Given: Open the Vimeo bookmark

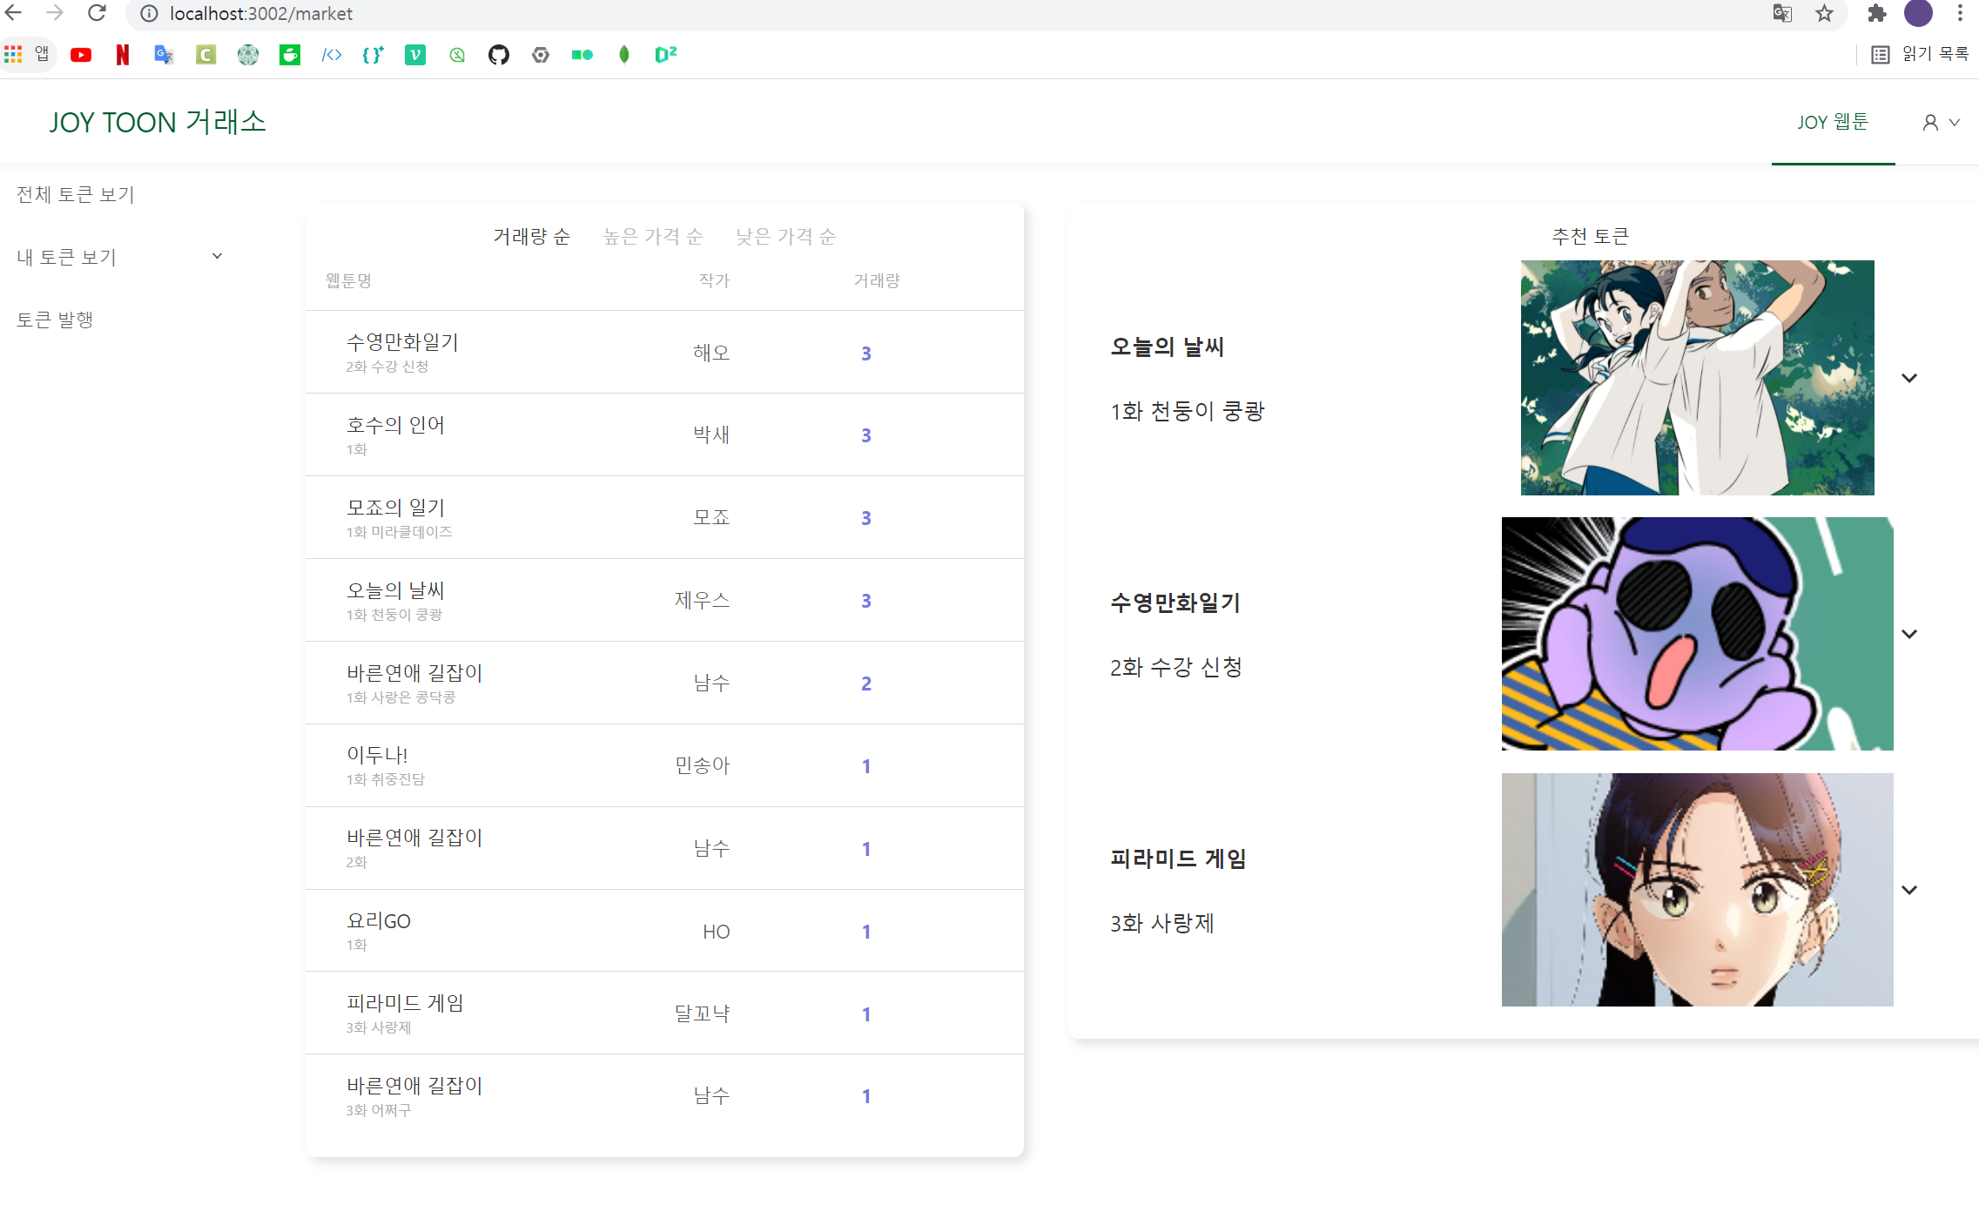Looking at the screenshot, I should pos(415,54).
